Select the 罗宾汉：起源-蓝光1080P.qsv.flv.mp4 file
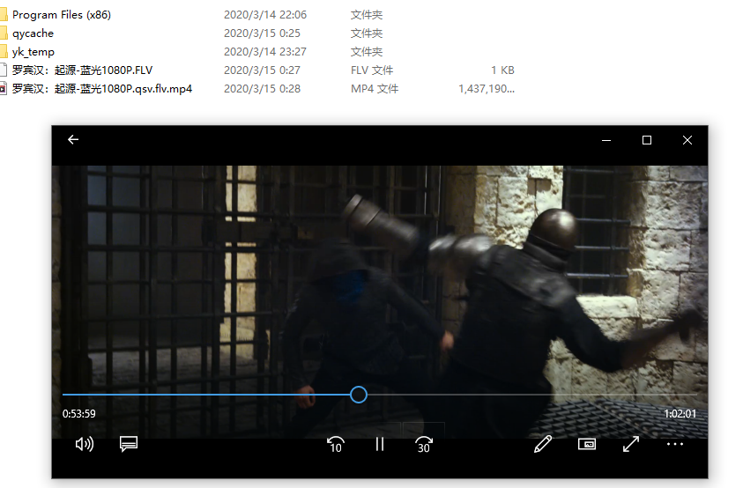The image size is (743, 488). coord(102,89)
